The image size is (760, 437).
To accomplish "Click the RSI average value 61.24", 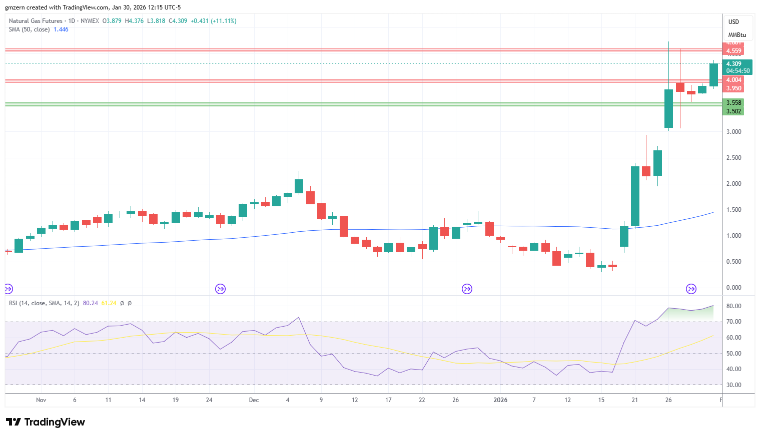I will [109, 303].
